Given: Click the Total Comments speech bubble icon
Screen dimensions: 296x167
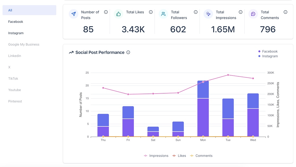Looking at the screenshot, I should point(253,14).
